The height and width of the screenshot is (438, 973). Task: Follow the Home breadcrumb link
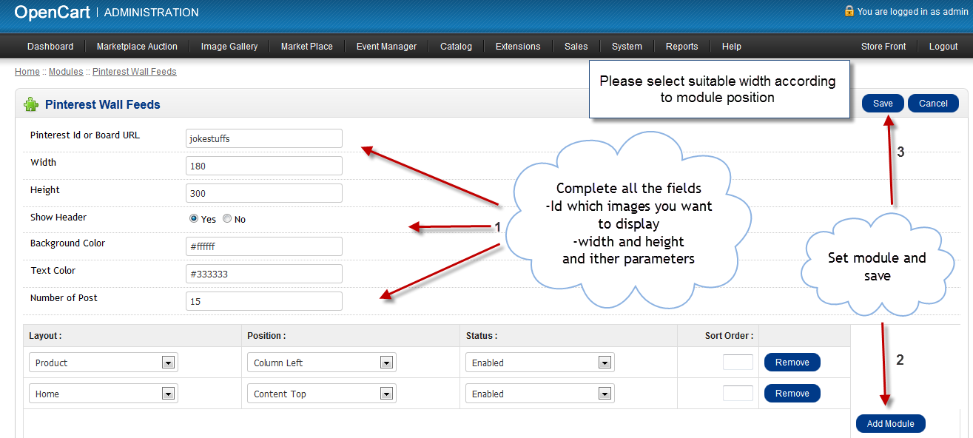click(x=27, y=72)
